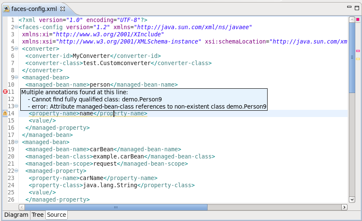Screen dimensions: 362x221
Task: Switch to the Tree tab
Action: (x=38, y=215)
